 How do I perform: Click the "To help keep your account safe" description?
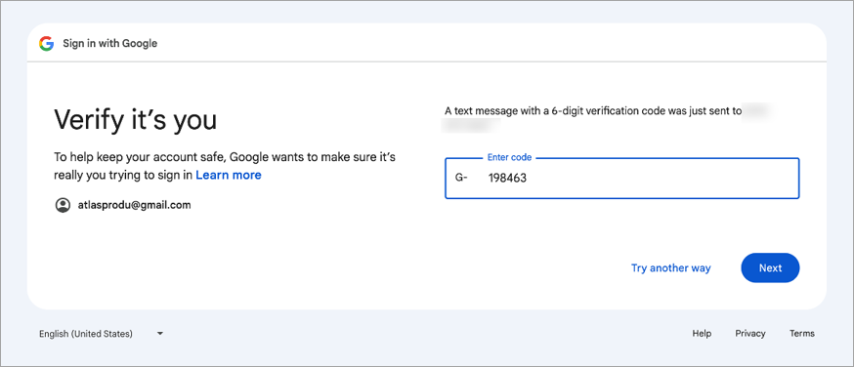click(225, 166)
